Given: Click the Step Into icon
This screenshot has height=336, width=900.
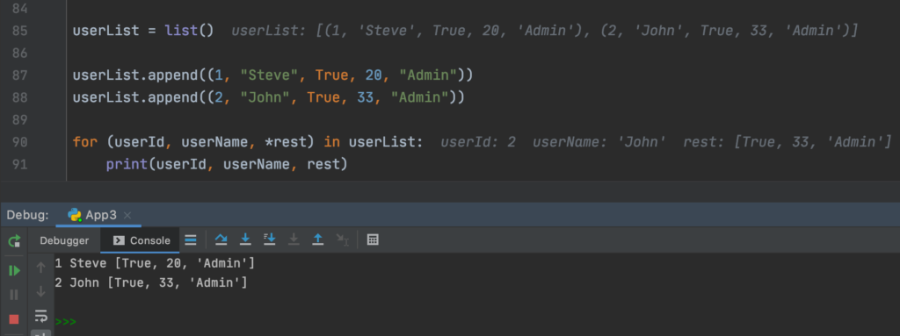Looking at the screenshot, I should pyautogui.click(x=246, y=239).
